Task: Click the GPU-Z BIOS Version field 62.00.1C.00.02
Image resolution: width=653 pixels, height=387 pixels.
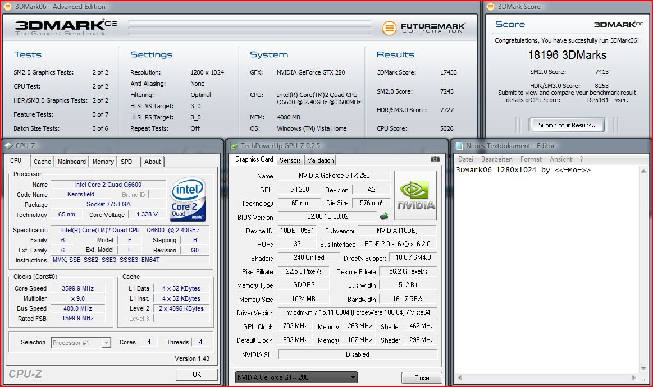Action: [x=327, y=216]
